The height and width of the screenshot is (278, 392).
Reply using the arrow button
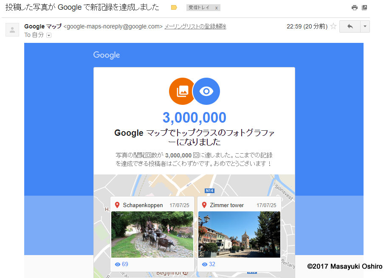pos(350,26)
